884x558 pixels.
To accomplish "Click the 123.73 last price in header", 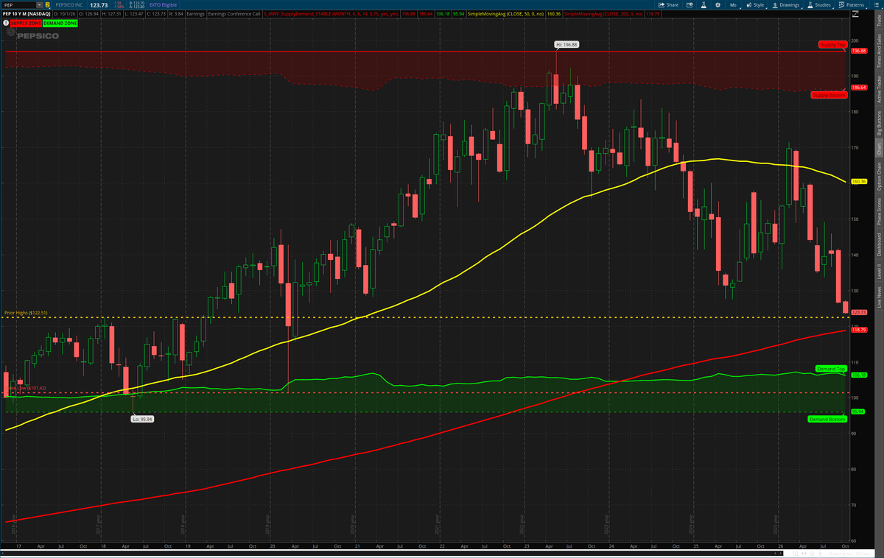I will pyautogui.click(x=99, y=5).
